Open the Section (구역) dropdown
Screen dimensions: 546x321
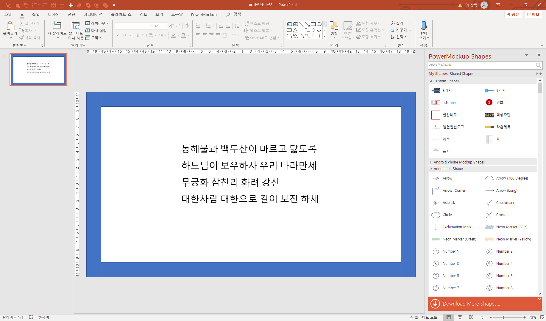[93, 38]
